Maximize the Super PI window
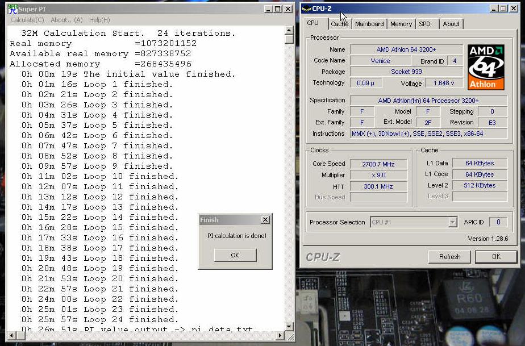525x346 pixels. [278, 9]
